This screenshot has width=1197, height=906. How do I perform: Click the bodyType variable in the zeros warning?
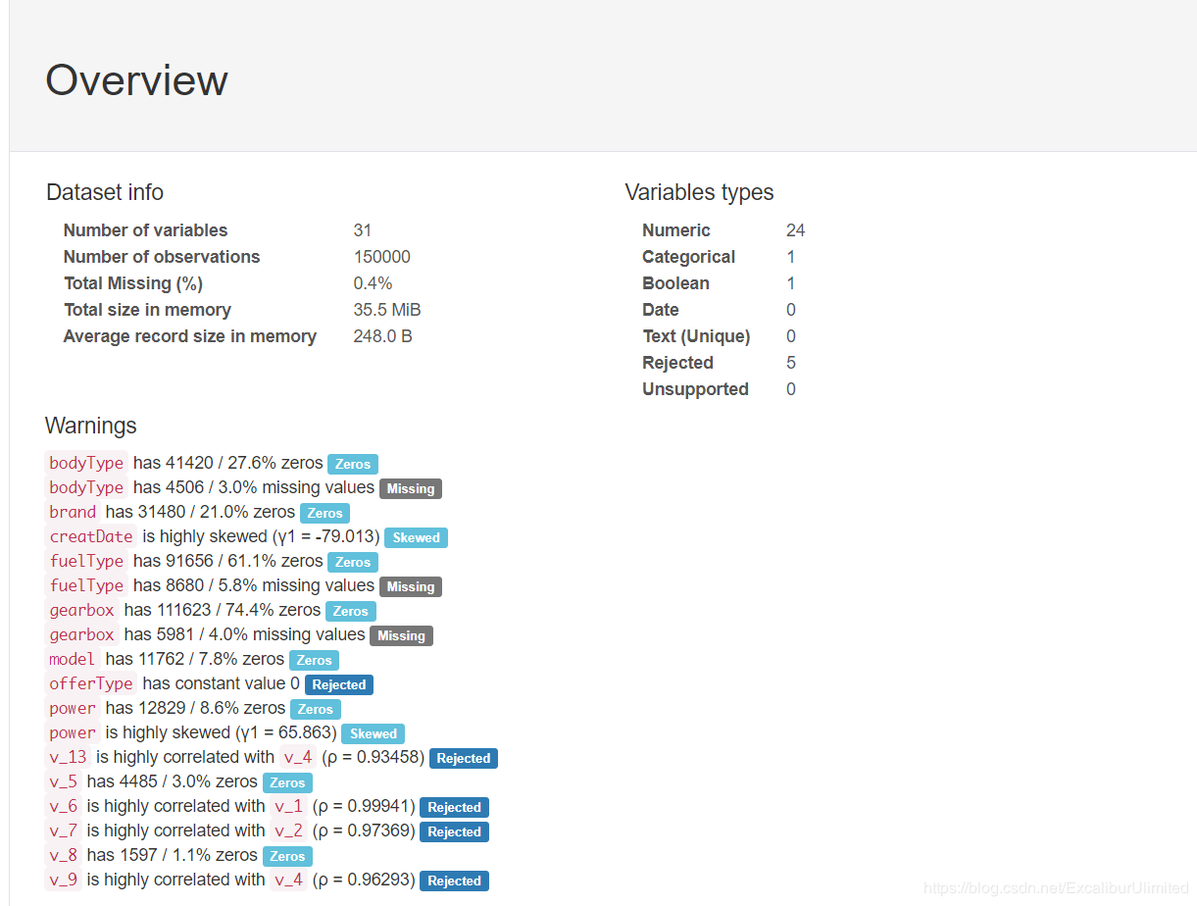(86, 463)
